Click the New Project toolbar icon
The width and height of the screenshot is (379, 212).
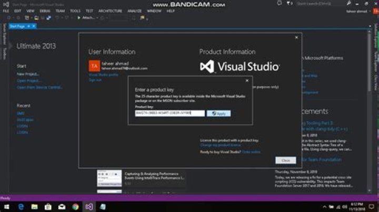coord(27,18)
